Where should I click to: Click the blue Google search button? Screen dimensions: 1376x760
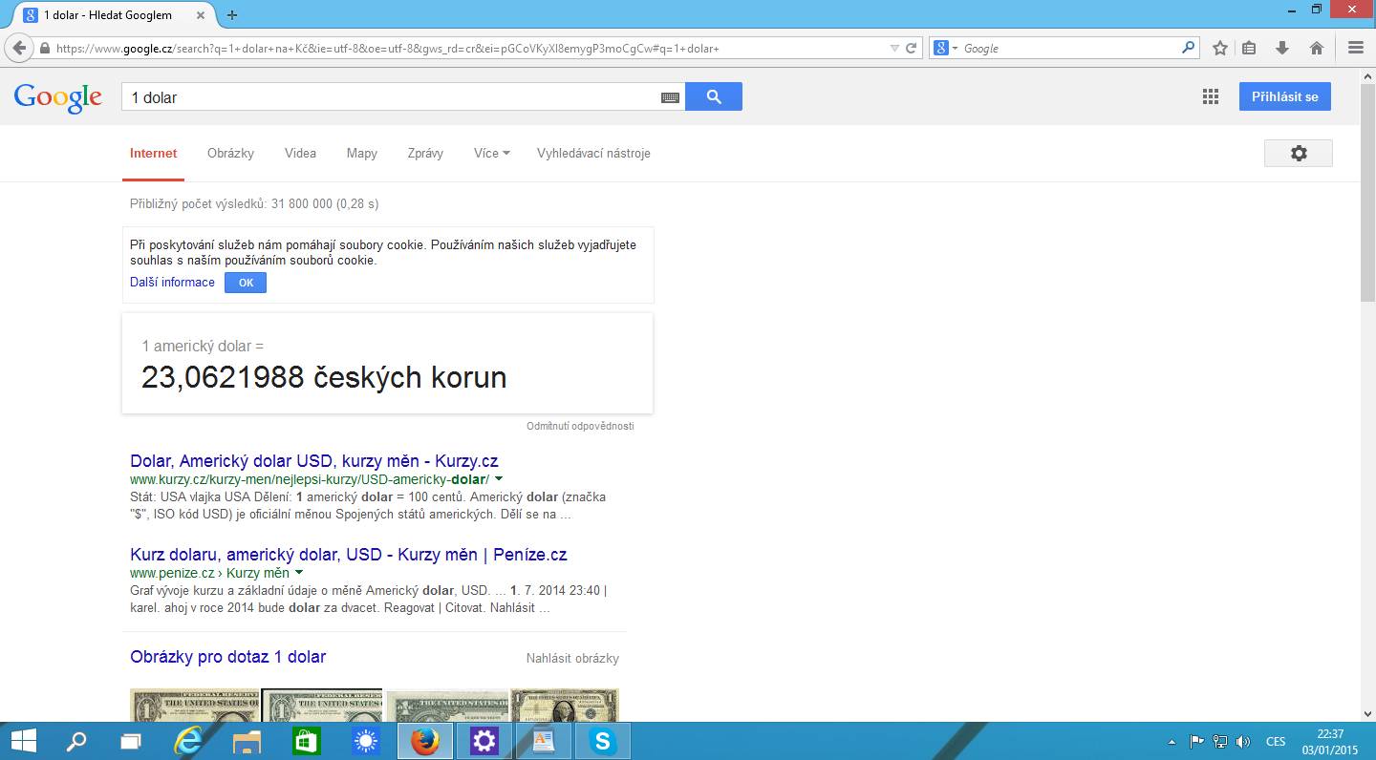(714, 96)
